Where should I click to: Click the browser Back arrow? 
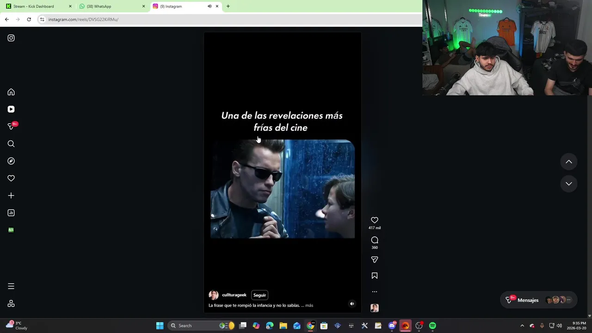click(6, 19)
